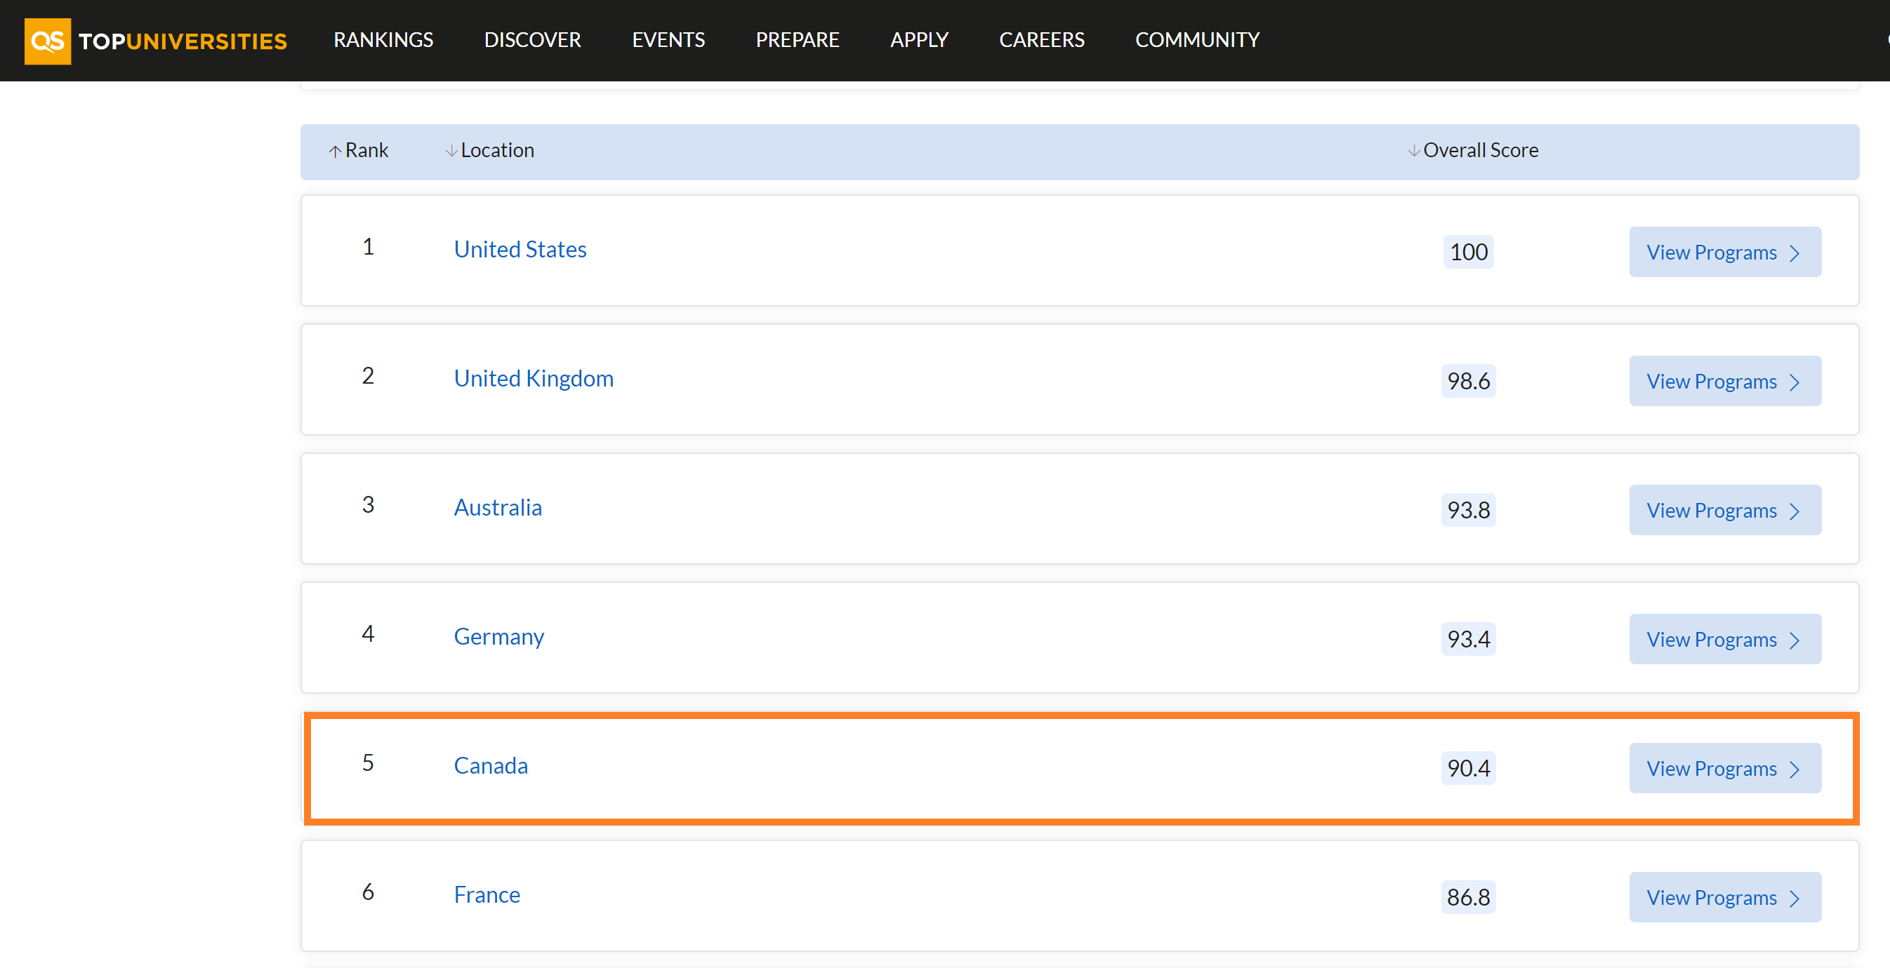Click chevron on United States View Programs
1890x968 pixels.
[x=1795, y=253]
